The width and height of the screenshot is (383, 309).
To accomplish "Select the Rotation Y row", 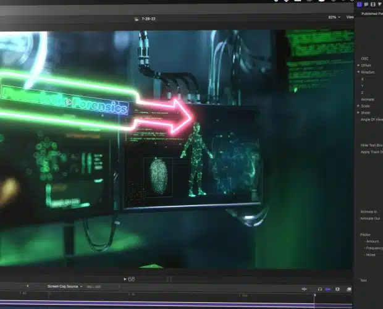I will coord(362,86).
